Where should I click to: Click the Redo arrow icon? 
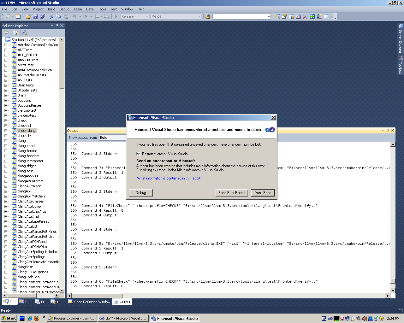tap(86, 16)
